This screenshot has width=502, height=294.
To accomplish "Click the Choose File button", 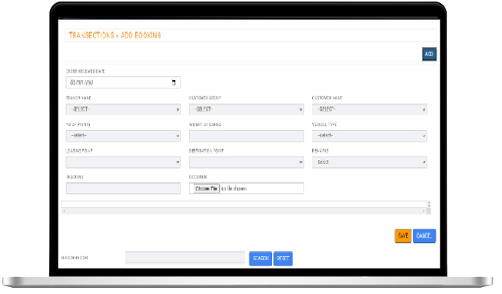I will (206, 189).
